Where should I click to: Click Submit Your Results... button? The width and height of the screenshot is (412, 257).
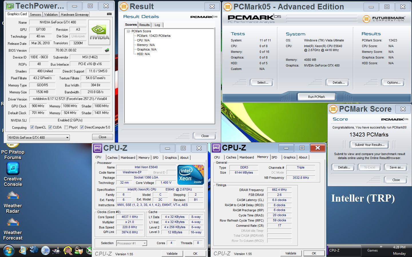369,145
